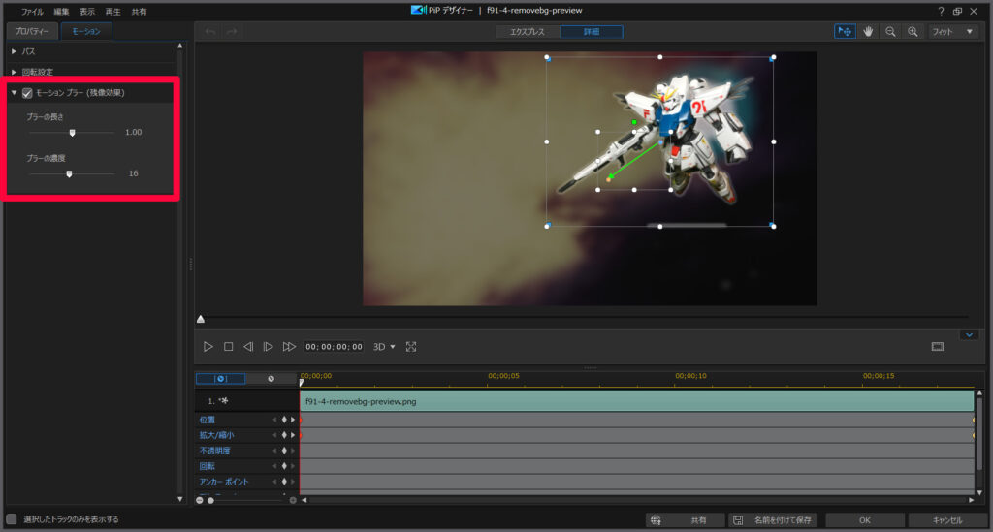Switch to the プロパティー tab
Image resolution: width=993 pixels, height=532 pixels.
coord(32,31)
